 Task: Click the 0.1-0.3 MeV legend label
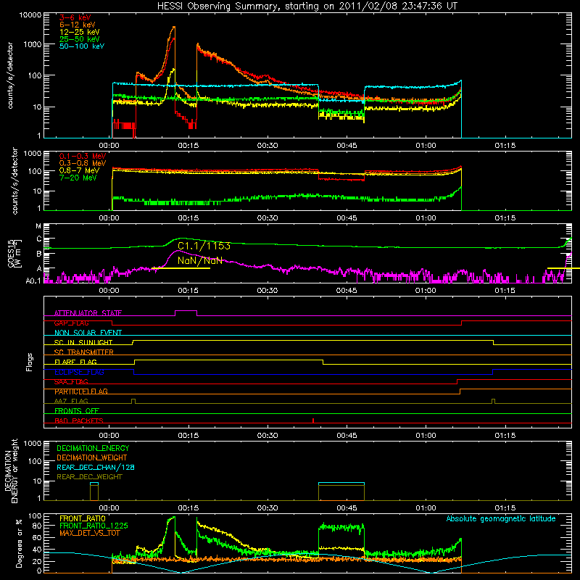pos(83,156)
